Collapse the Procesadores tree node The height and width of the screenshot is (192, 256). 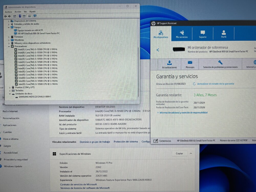[x=9, y=47]
